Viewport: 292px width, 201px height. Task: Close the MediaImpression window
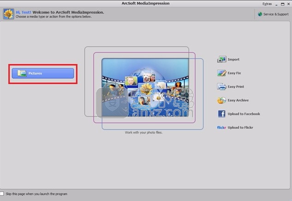coord(288,4)
